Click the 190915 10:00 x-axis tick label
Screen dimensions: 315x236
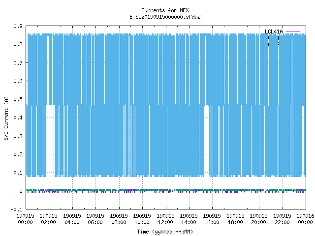click(x=142, y=219)
